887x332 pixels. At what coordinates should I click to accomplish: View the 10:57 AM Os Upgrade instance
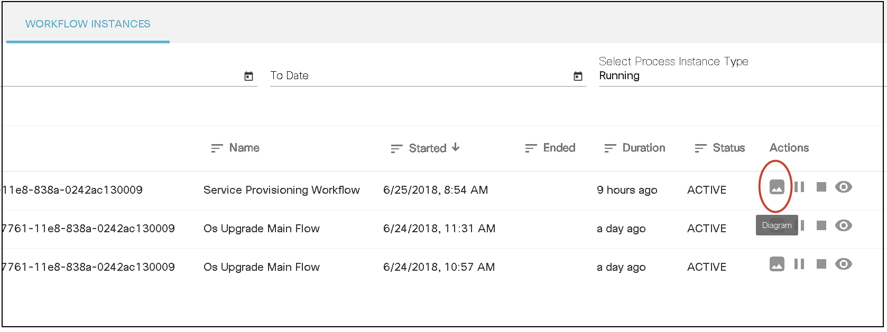[844, 264]
